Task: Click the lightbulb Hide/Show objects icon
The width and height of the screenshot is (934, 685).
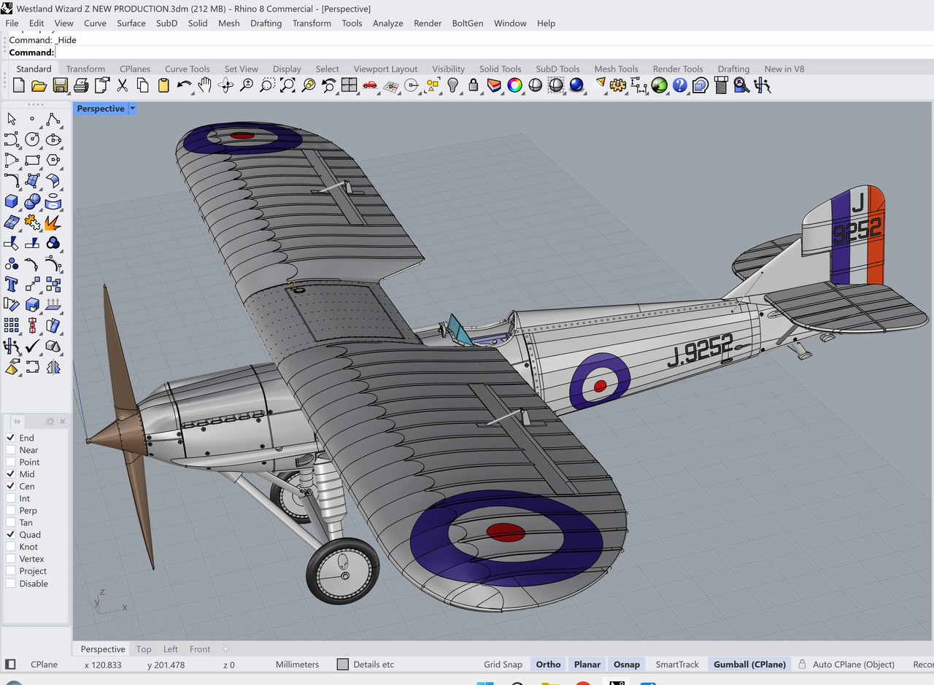Action: 452,85
